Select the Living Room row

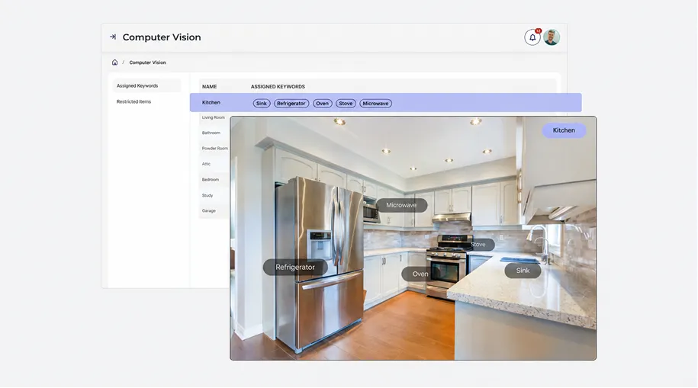pyautogui.click(x=214, y=117)
